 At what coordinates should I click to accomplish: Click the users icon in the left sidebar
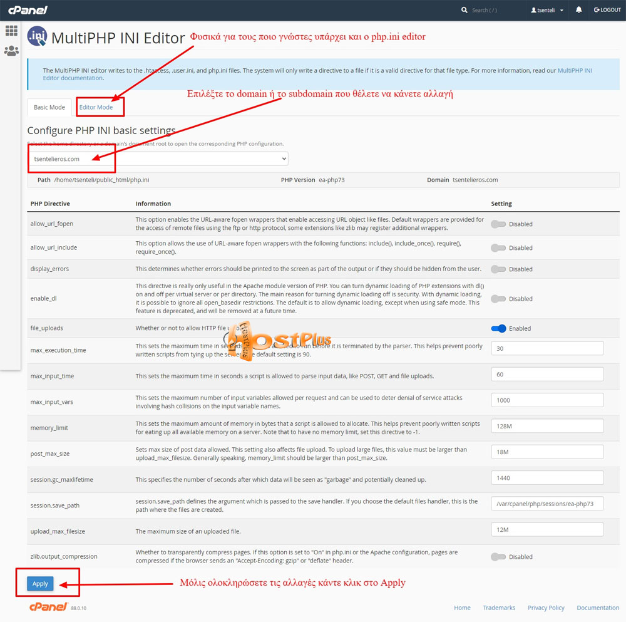click(x=11, y=51)
